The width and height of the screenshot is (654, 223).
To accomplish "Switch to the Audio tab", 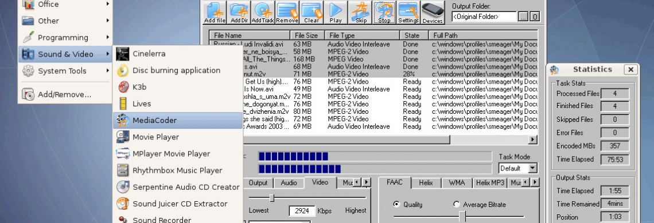I will click(289, 182).
